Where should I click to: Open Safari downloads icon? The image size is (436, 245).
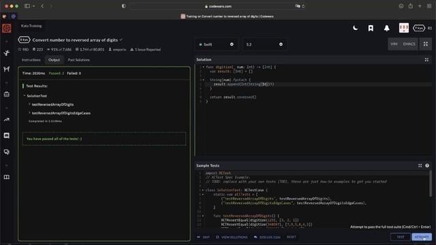click(x=401, y=6)
